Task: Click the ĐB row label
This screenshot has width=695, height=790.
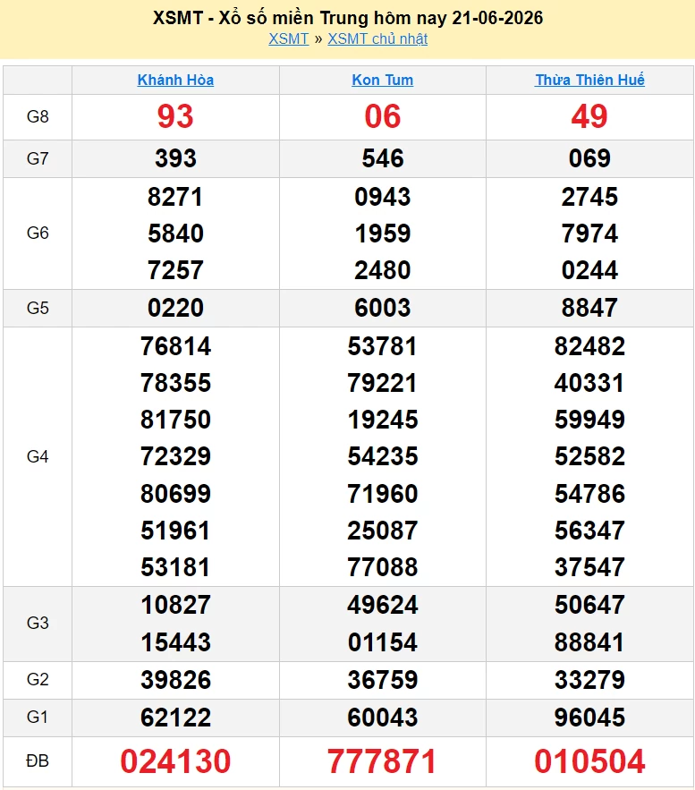Action: [x=38, y=760]
